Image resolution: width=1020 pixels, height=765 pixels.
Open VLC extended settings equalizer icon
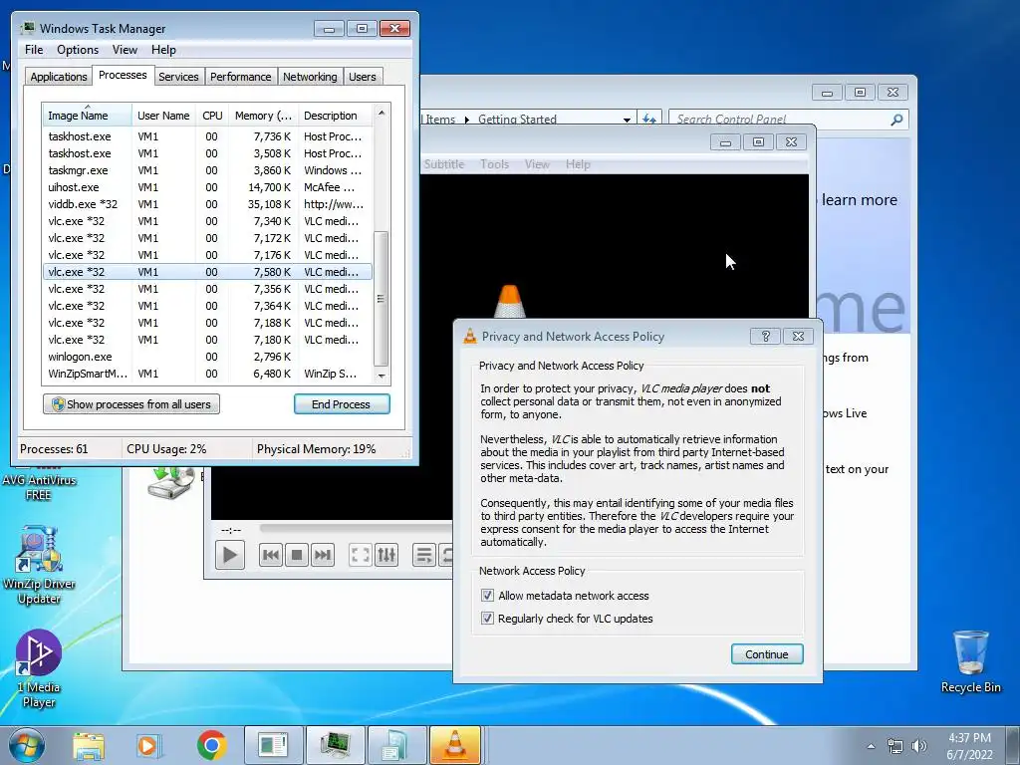click(386, 555)
